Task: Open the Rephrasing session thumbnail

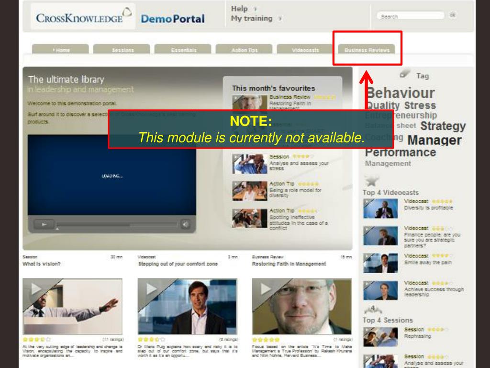Action: 380,337
